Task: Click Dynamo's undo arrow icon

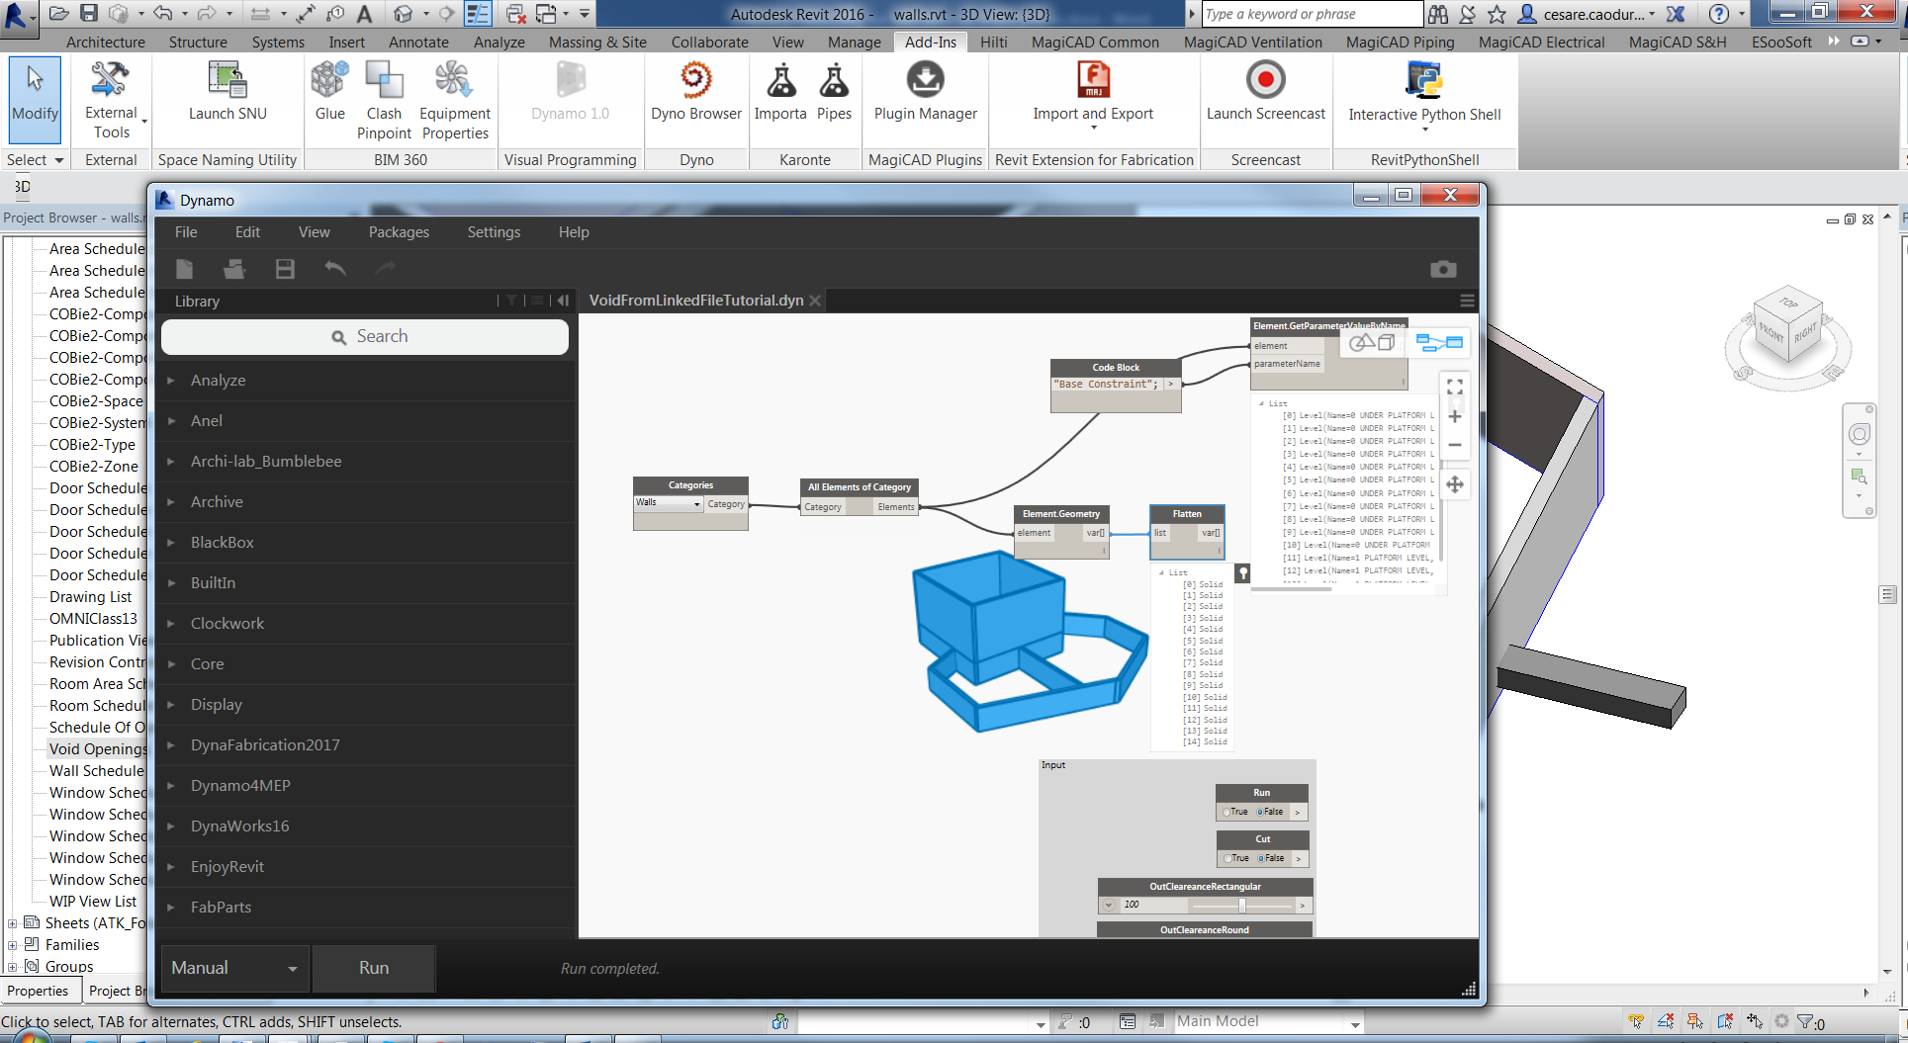Action: pyautogui.click(x=335, y=269)
